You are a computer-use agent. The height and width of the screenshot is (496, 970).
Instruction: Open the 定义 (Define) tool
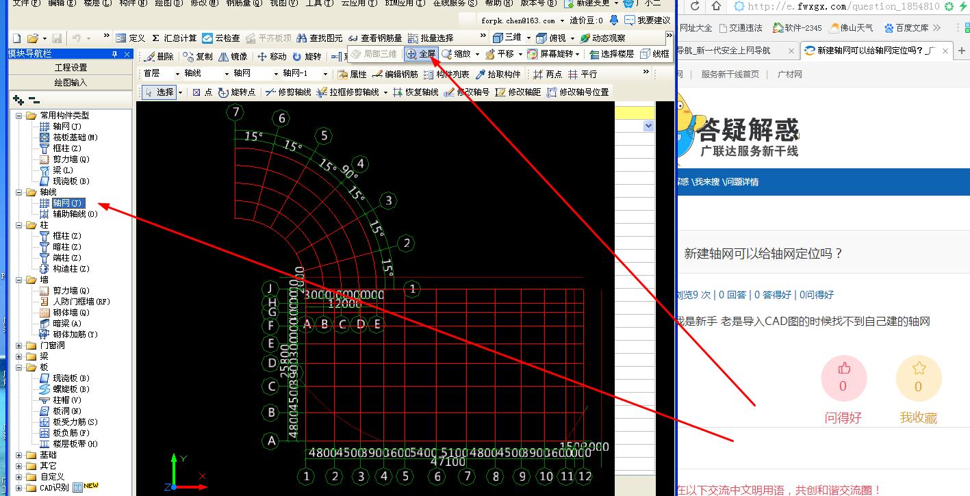pos(130,38)
